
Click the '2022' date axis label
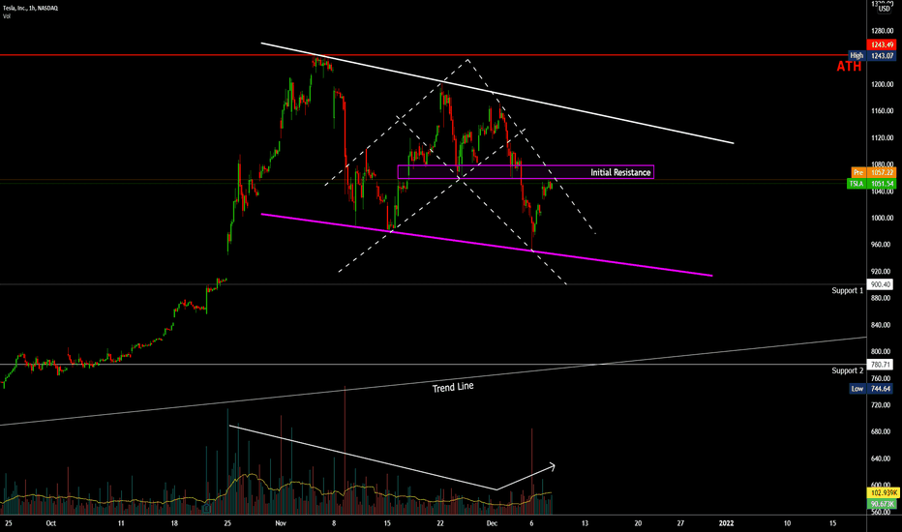click(x=726, y=523)
